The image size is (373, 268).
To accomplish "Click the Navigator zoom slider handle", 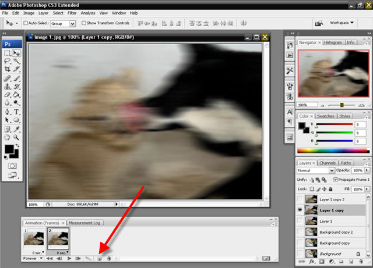I will pyautogui.click(x=342, y=105).
